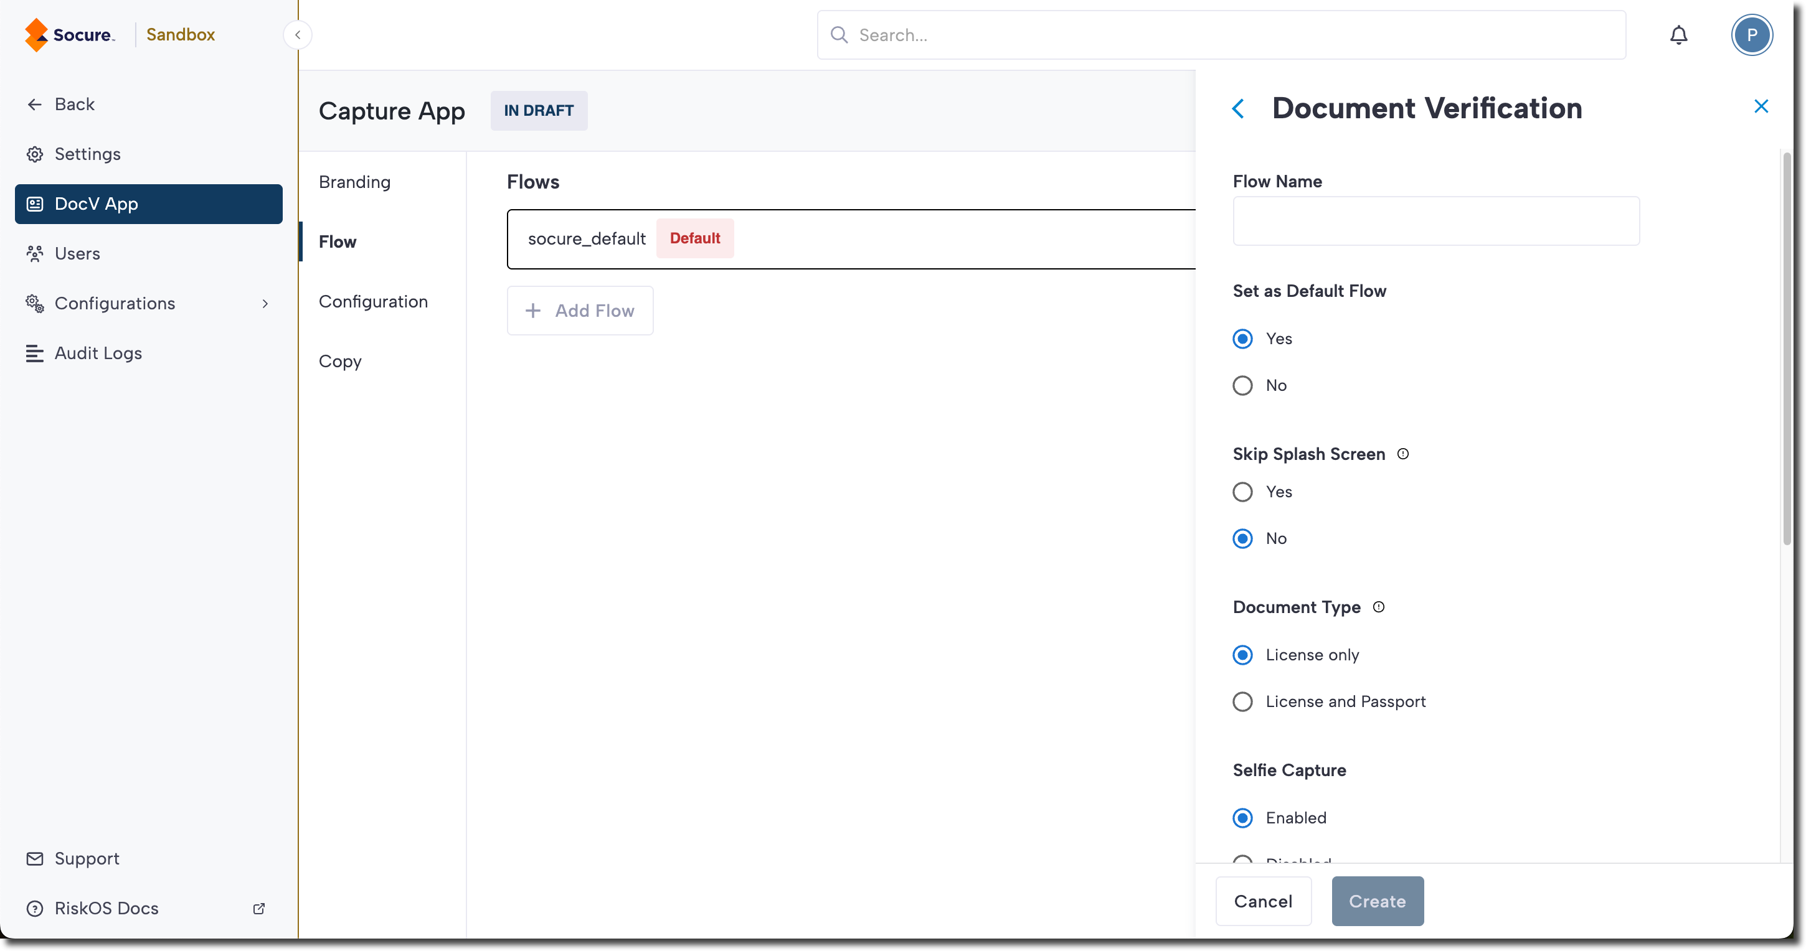1806x951 pixels.
Task: Select Yes for Skip Splash Screen
Action: [1242, 492]
